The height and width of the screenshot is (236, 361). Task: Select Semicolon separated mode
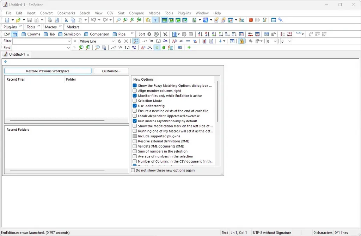[69, 34]
